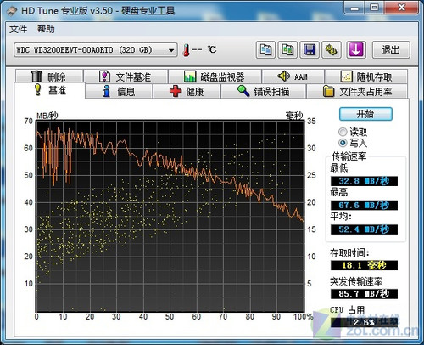Click the benchmark graph area
This screenshot has width=424, height=345.
170,216
